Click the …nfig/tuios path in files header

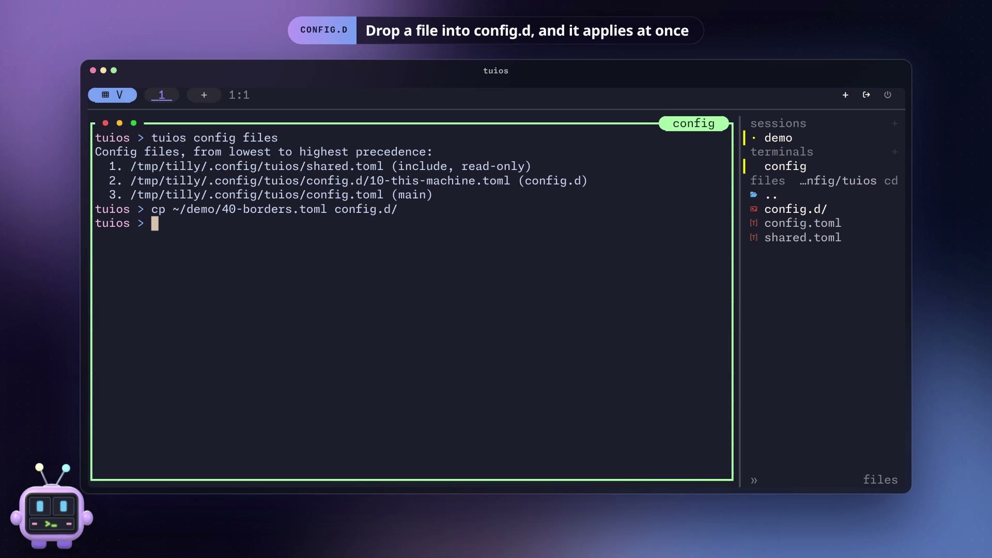pyautogui.click(x=838, y=181)
